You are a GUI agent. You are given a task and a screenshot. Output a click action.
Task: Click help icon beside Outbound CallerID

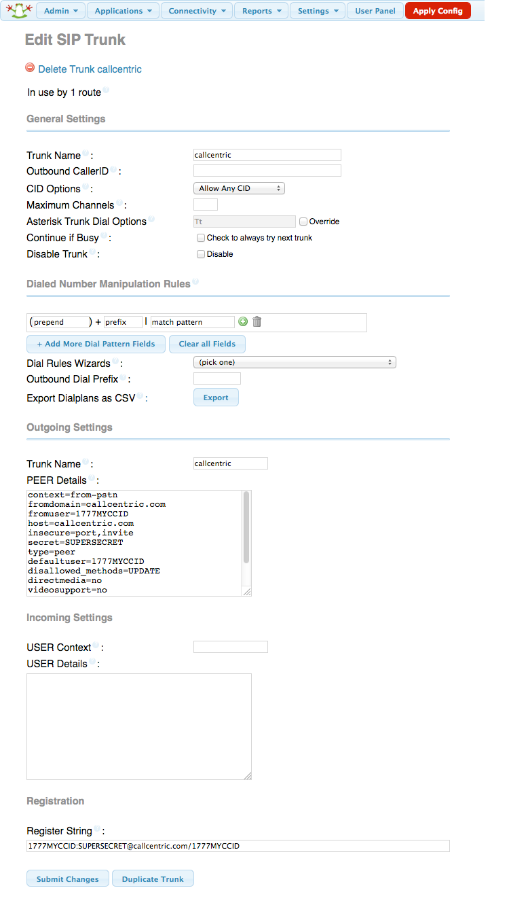[113, 170]
